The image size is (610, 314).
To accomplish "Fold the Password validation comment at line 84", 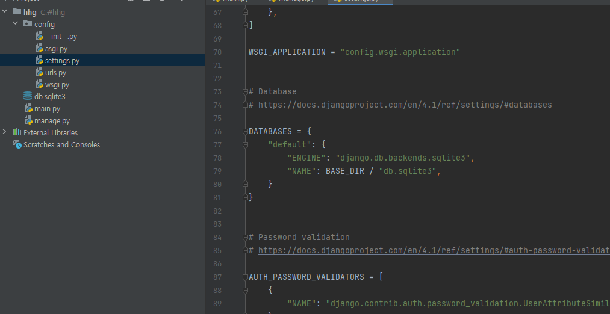I will pos(245,237).
